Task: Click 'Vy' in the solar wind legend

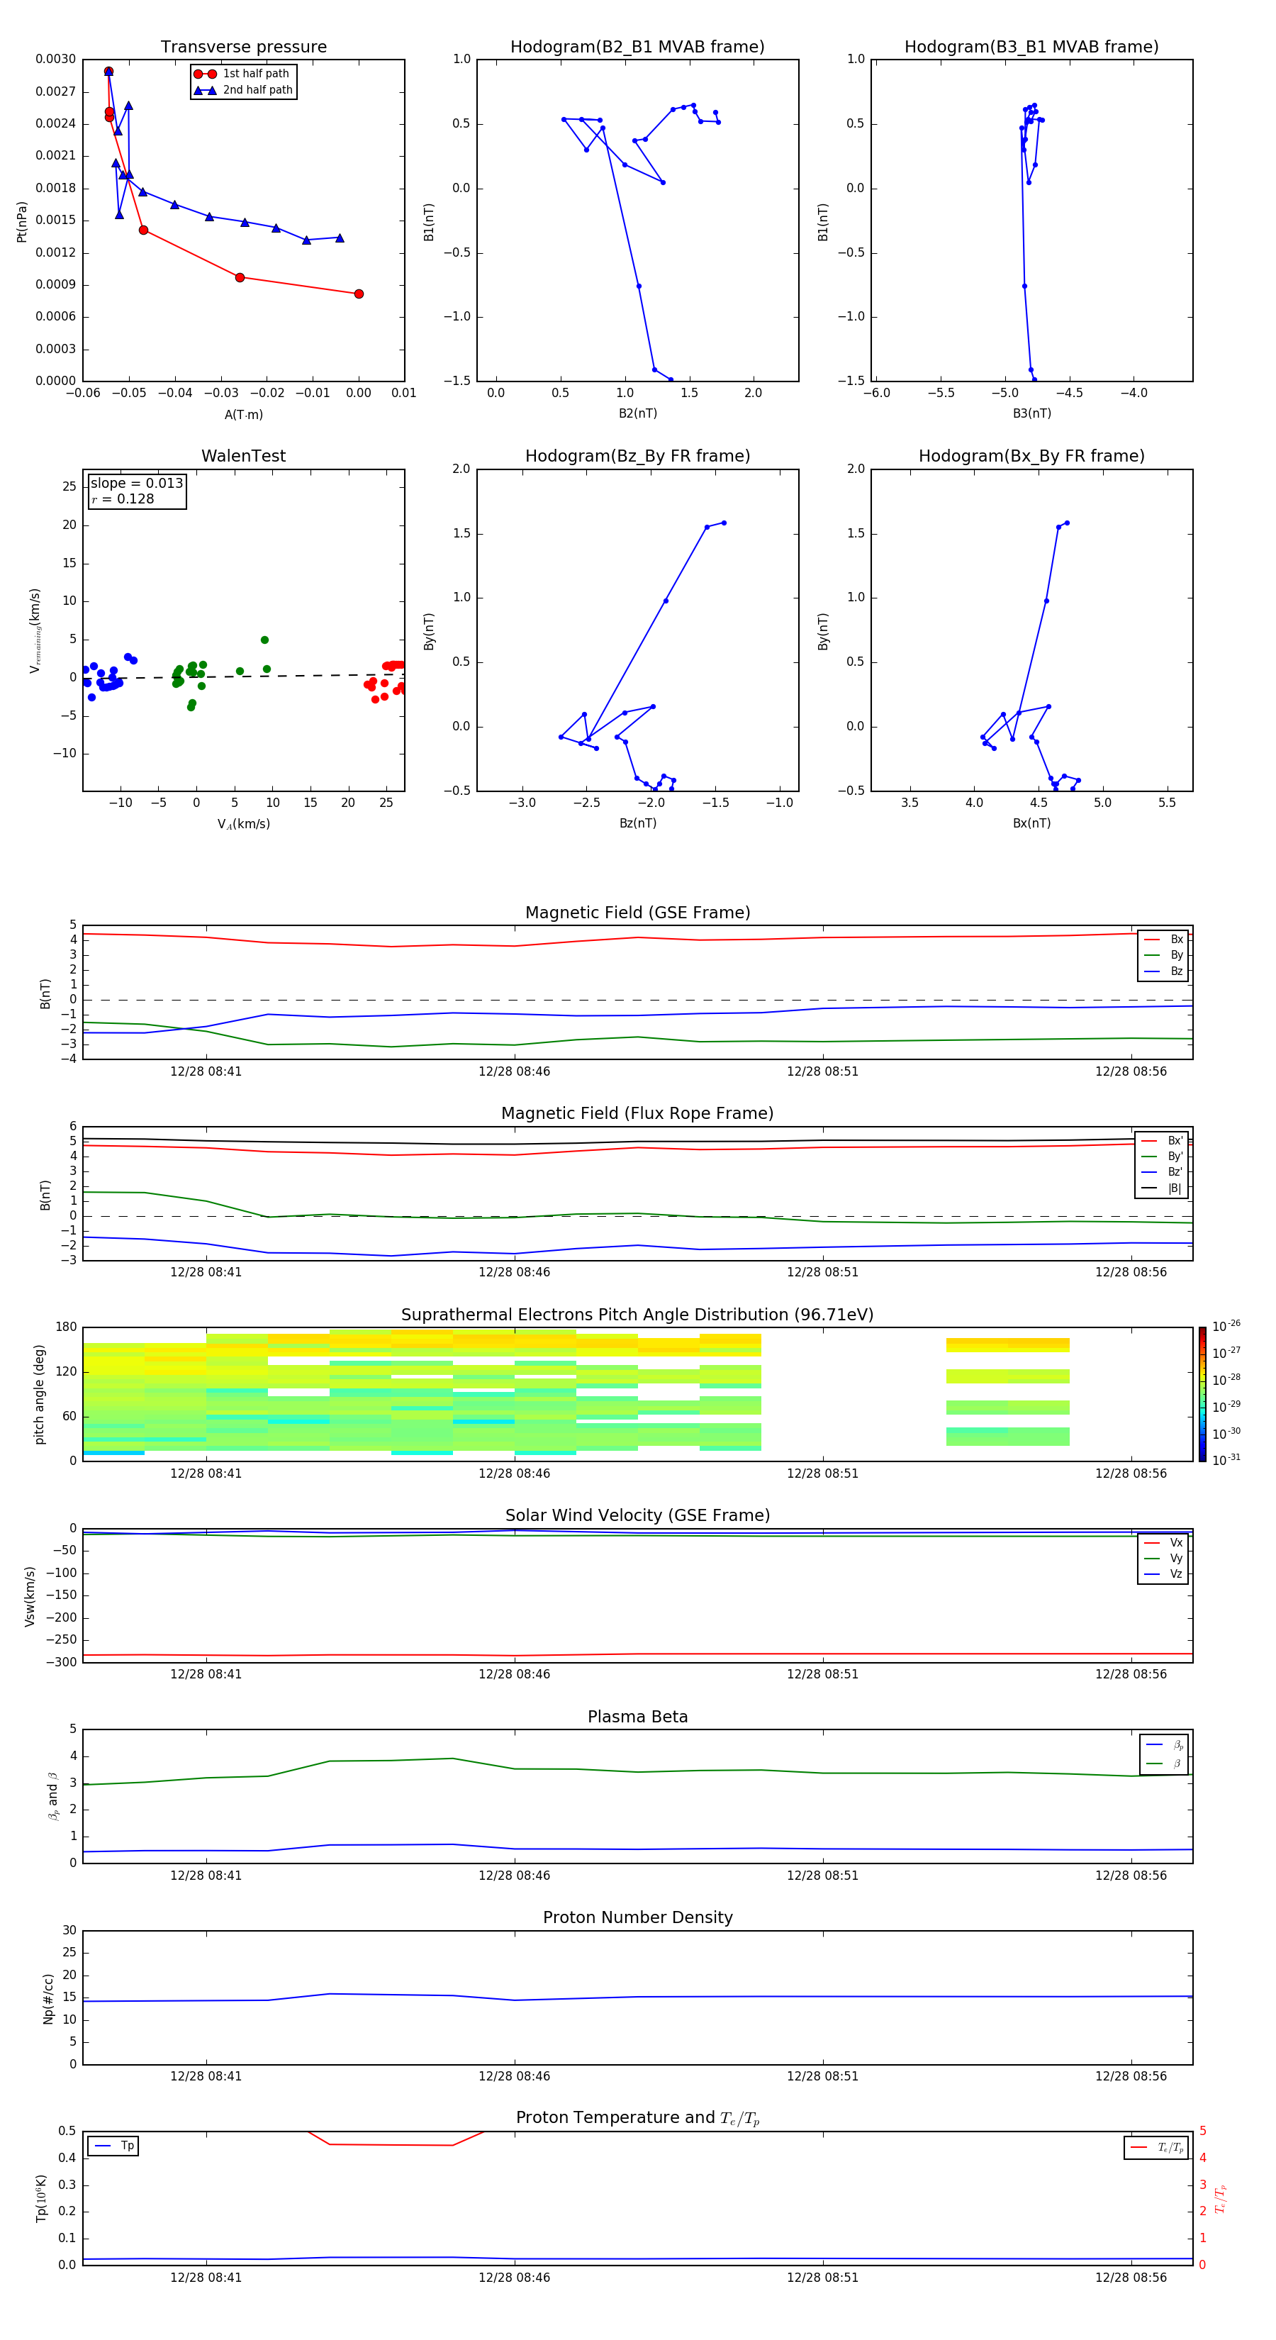Action: (1163, 1558)
